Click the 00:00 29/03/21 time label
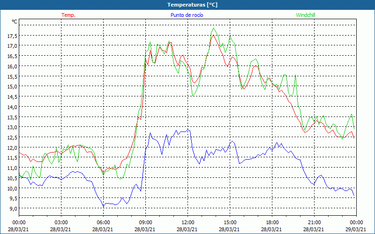The width and height of the screenshot is (375, 234). (x=356, y=226)
